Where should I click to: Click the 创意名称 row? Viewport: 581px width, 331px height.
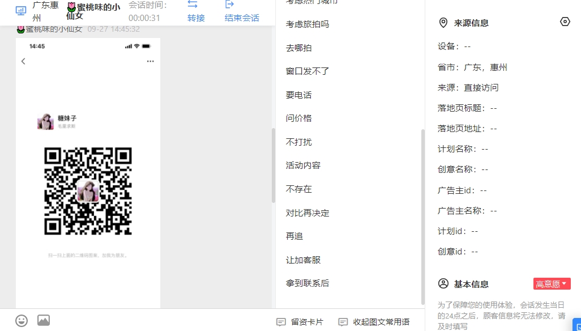pos(463,169)
